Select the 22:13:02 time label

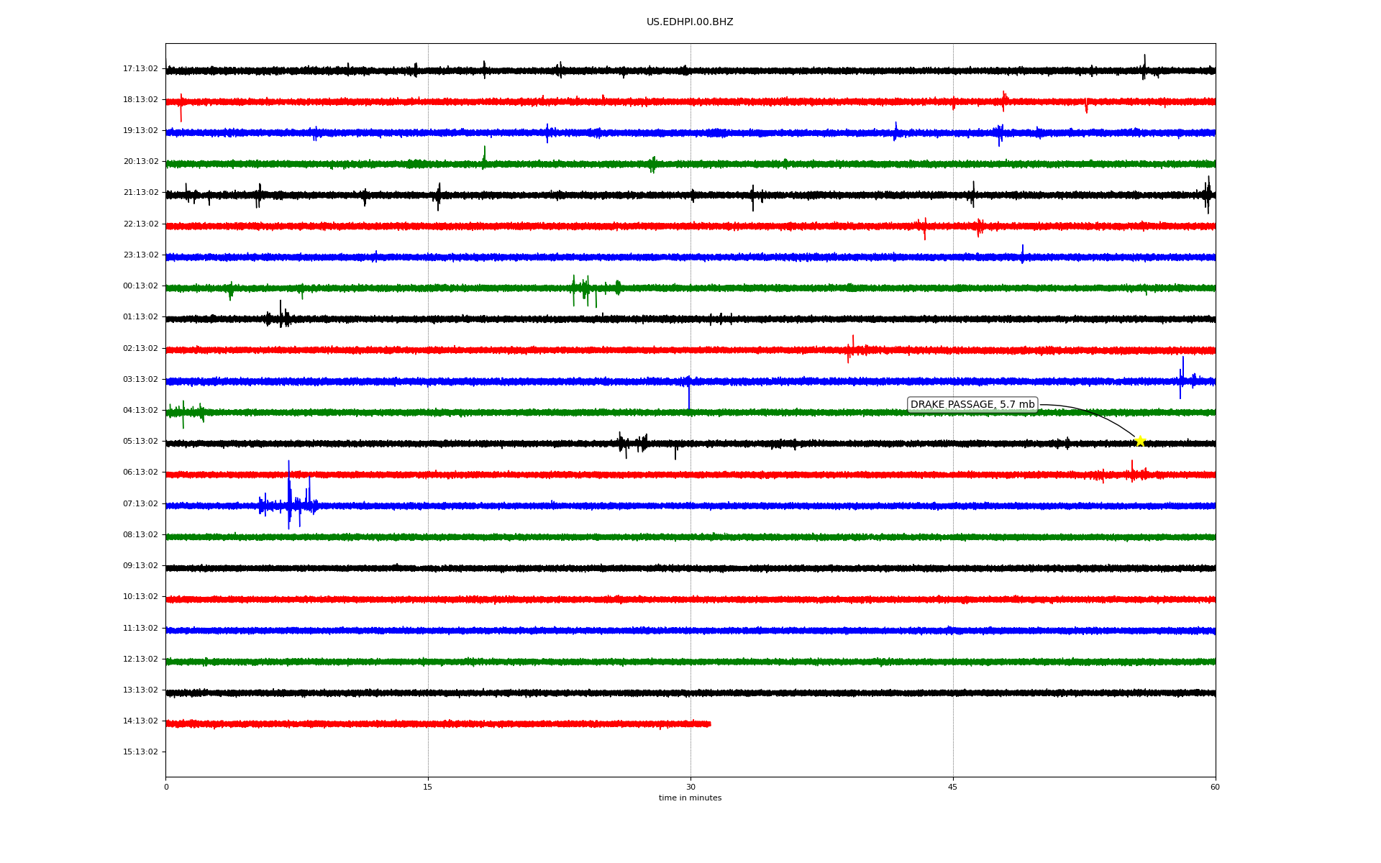(140, 224)
